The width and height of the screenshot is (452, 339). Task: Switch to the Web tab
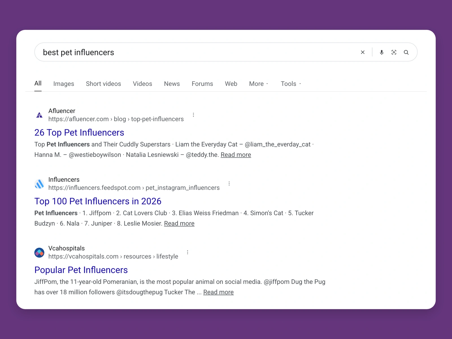(x=231, y=84)
